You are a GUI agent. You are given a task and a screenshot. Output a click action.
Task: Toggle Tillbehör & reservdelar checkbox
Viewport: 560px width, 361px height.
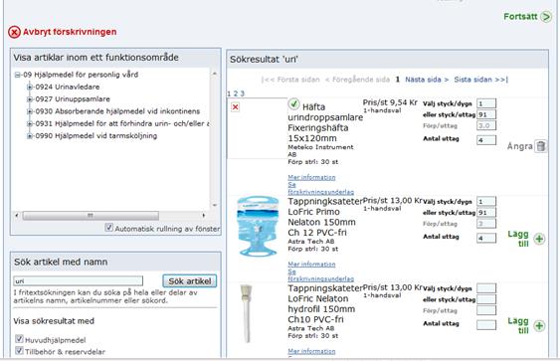click(19, 350)
